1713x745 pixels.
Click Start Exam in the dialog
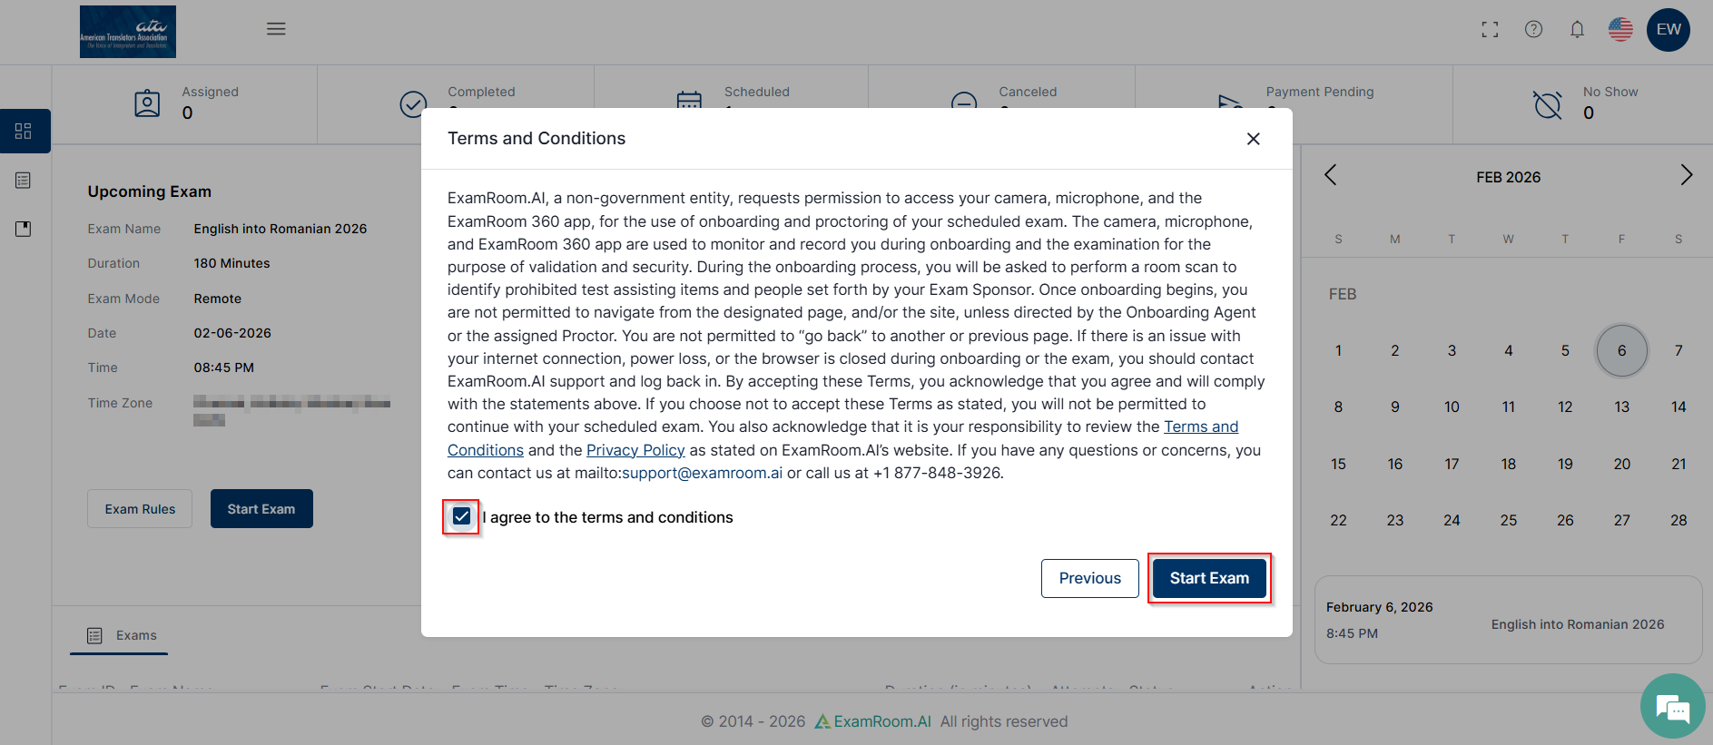coord(1209,578)
